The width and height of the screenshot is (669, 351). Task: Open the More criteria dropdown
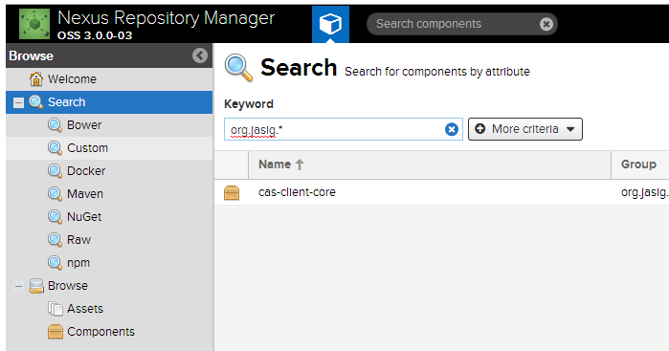(x=525, y=129)
